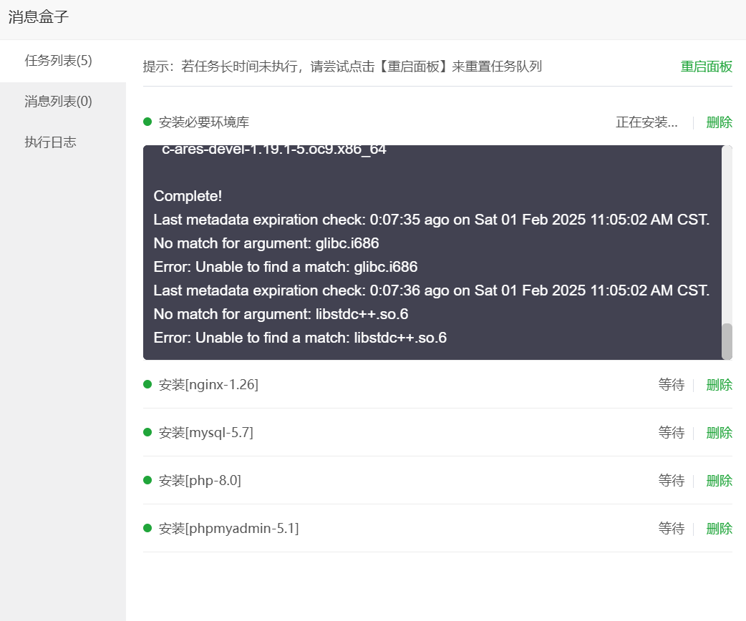746x621 pixels.
Task: Select the 安装[nginx-1.26] task name
Action: pyautogui.click(x=208, y=385)
